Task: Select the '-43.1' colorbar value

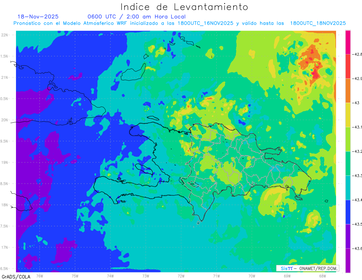Action: pos(357,127)
